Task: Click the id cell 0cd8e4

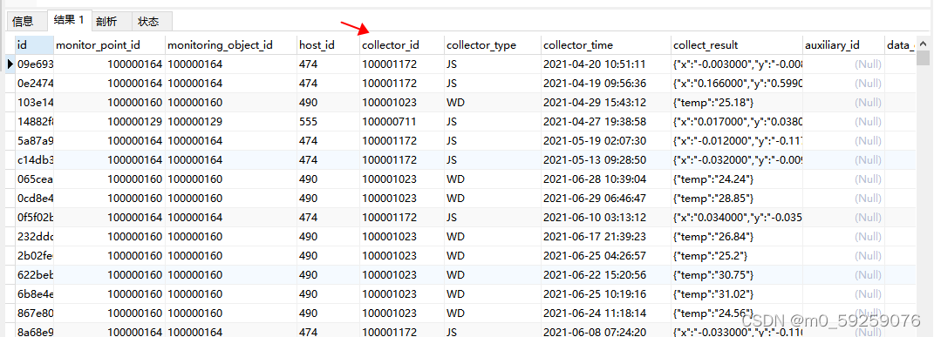Action: 35,199
